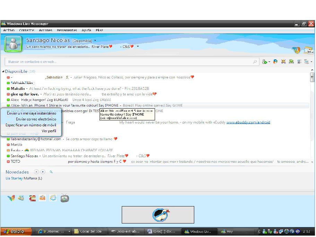Click the contact list layout icon
Screen dimensions: 316x237
[299, 61]
